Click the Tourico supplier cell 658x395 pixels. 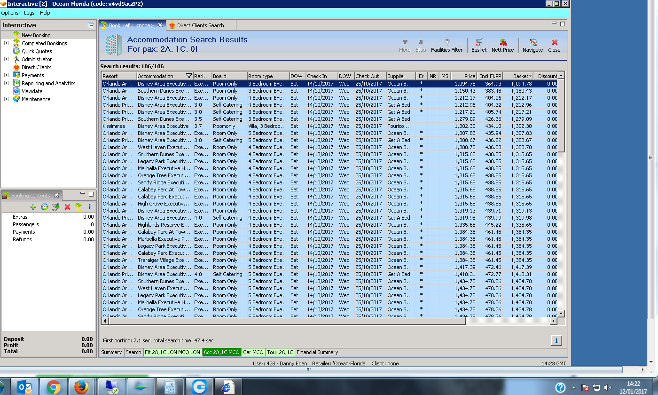[401, 126]
